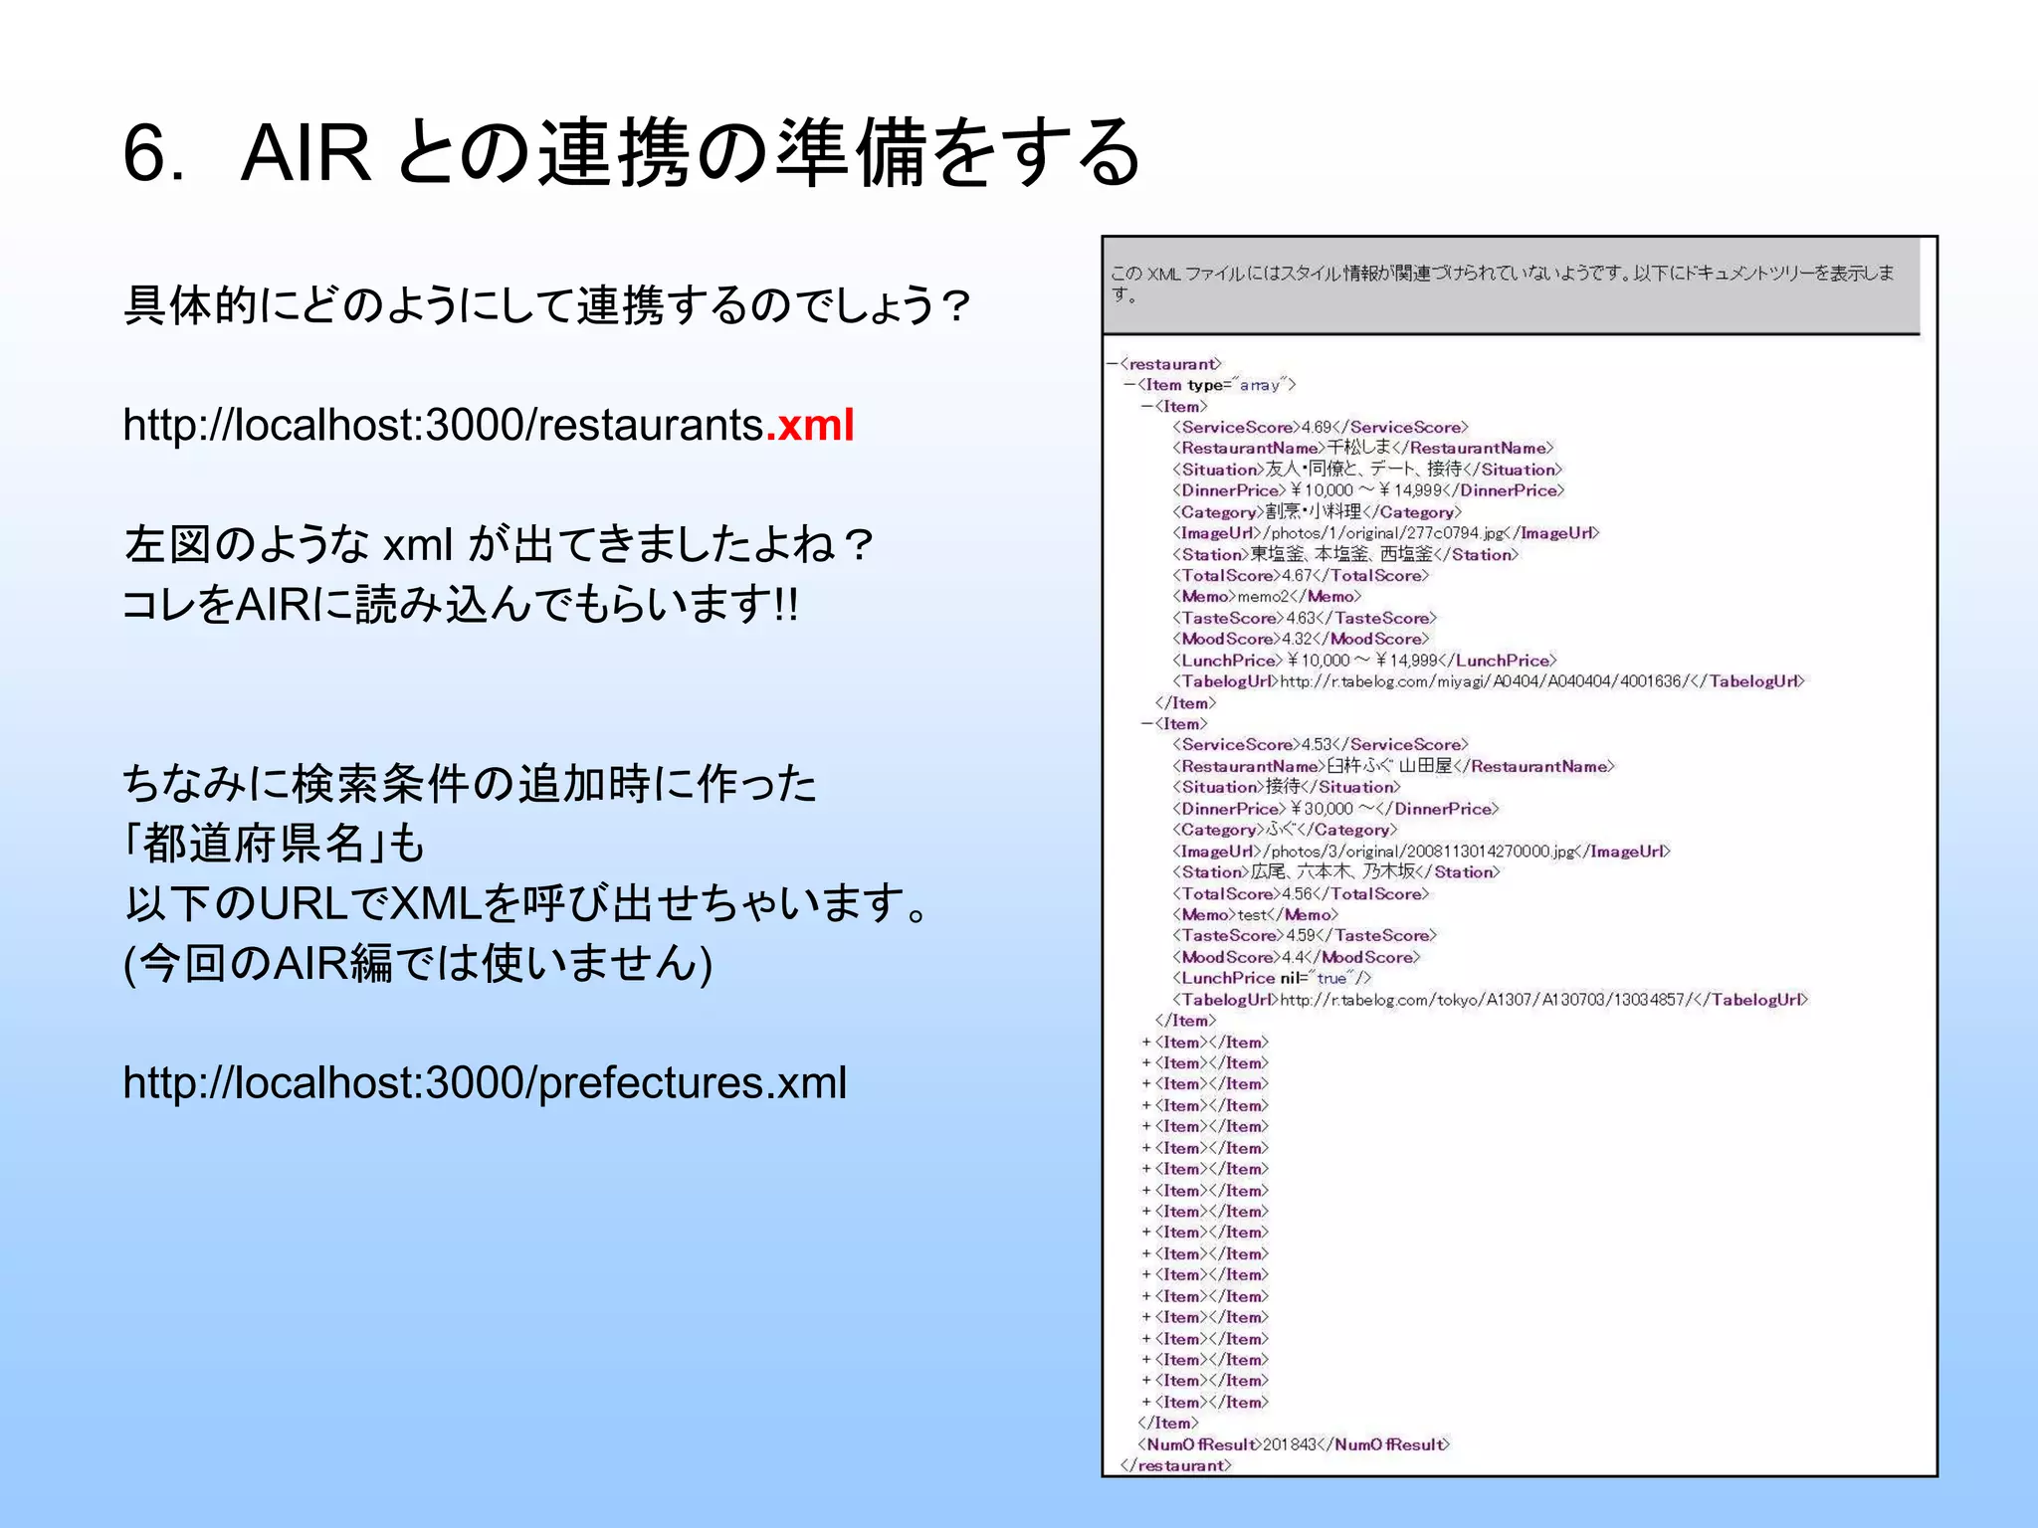
Task: Select the TotalScore 4.67 line
Action: tap(1301, 576)
